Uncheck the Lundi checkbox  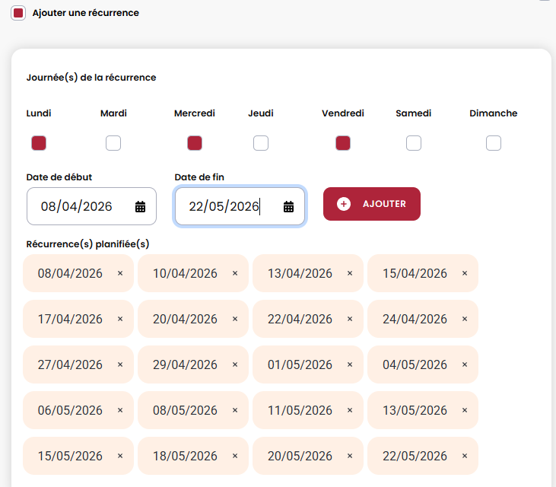(39, 143)
